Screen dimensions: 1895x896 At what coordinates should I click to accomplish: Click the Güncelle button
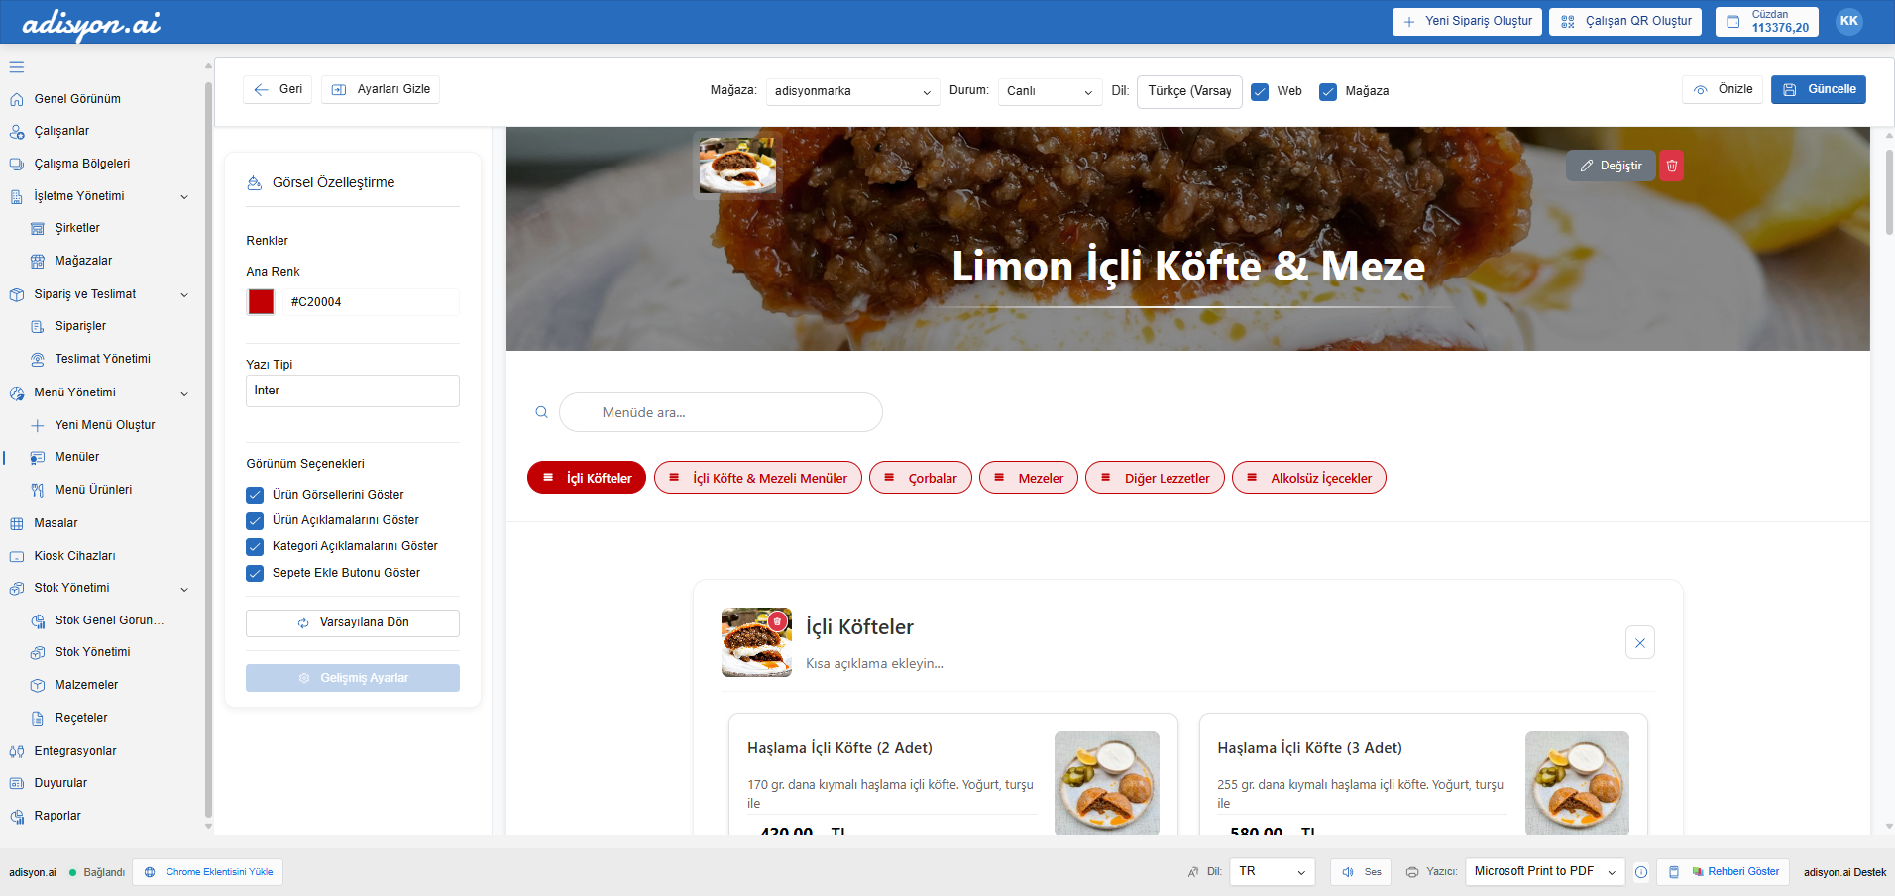[x=1818, y=89]
